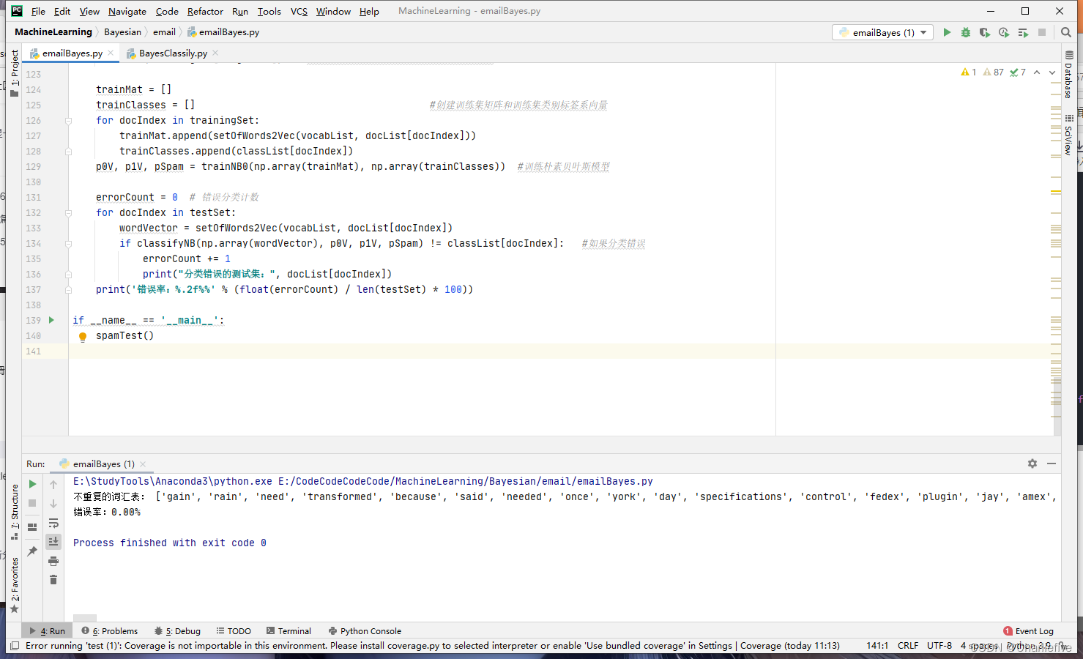Screen dimensions: 1083x659
Task: Click the Stop square in Run panel
Action: pos(32,503)
